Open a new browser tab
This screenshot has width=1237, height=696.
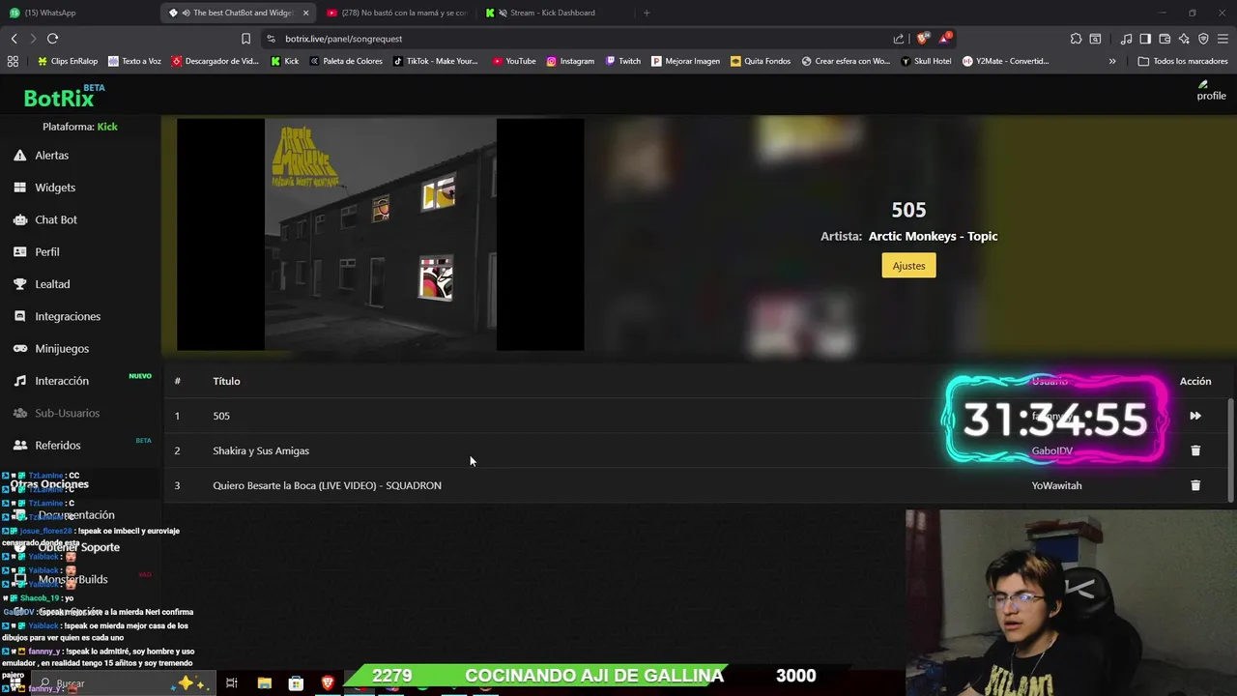tap(647, 13)
